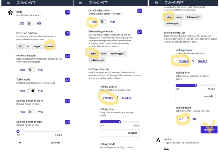
Task: Open hamburger menu in left panel
Action: coord(9,3)
